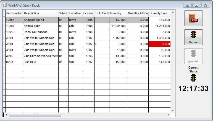
Task: Click the 15.000 Quantity cell for A101
Action: click(118, 50)
